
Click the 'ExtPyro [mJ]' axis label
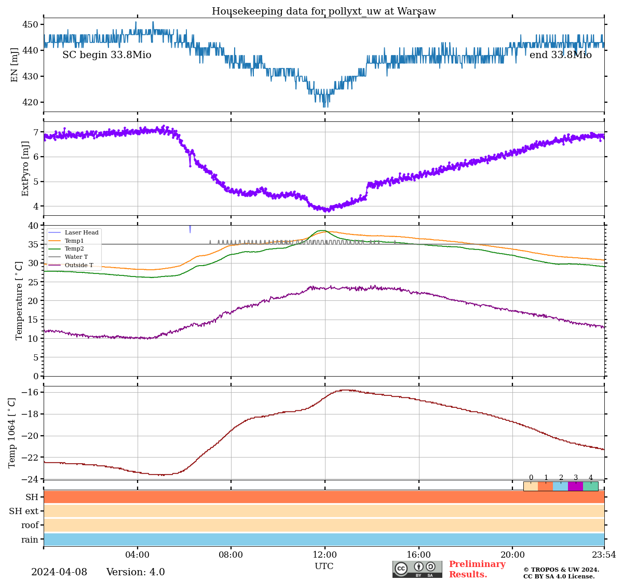(x=25, y=169)
